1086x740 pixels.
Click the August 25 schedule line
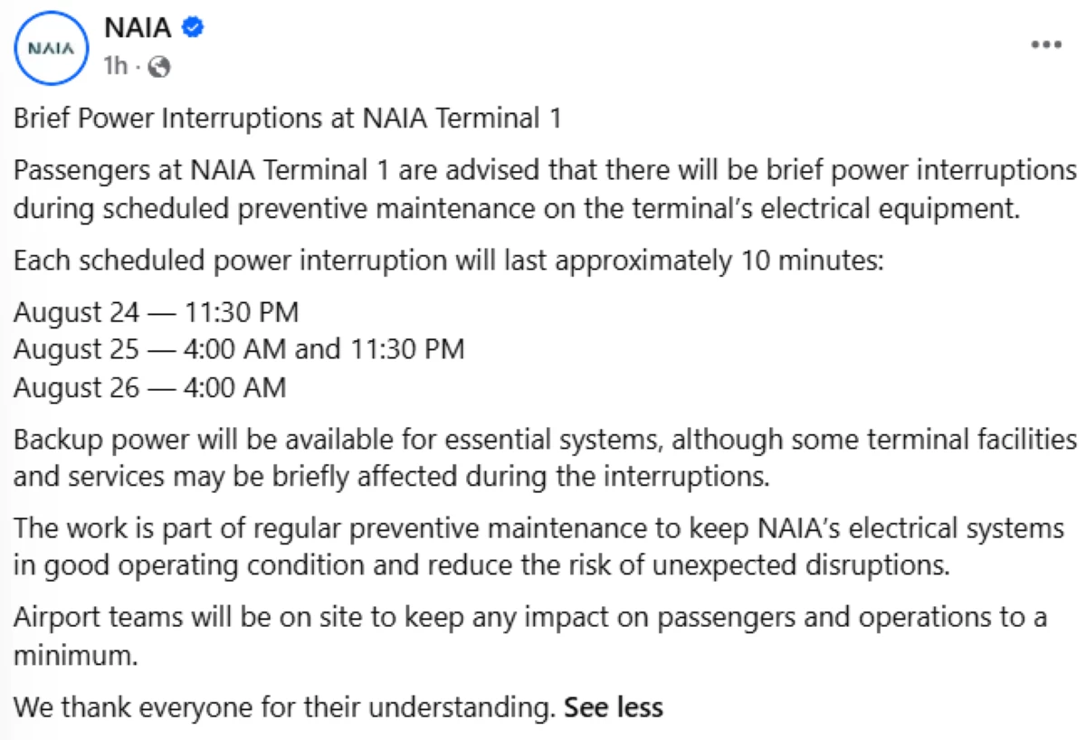pyautogui.click(x=239, y=348)
